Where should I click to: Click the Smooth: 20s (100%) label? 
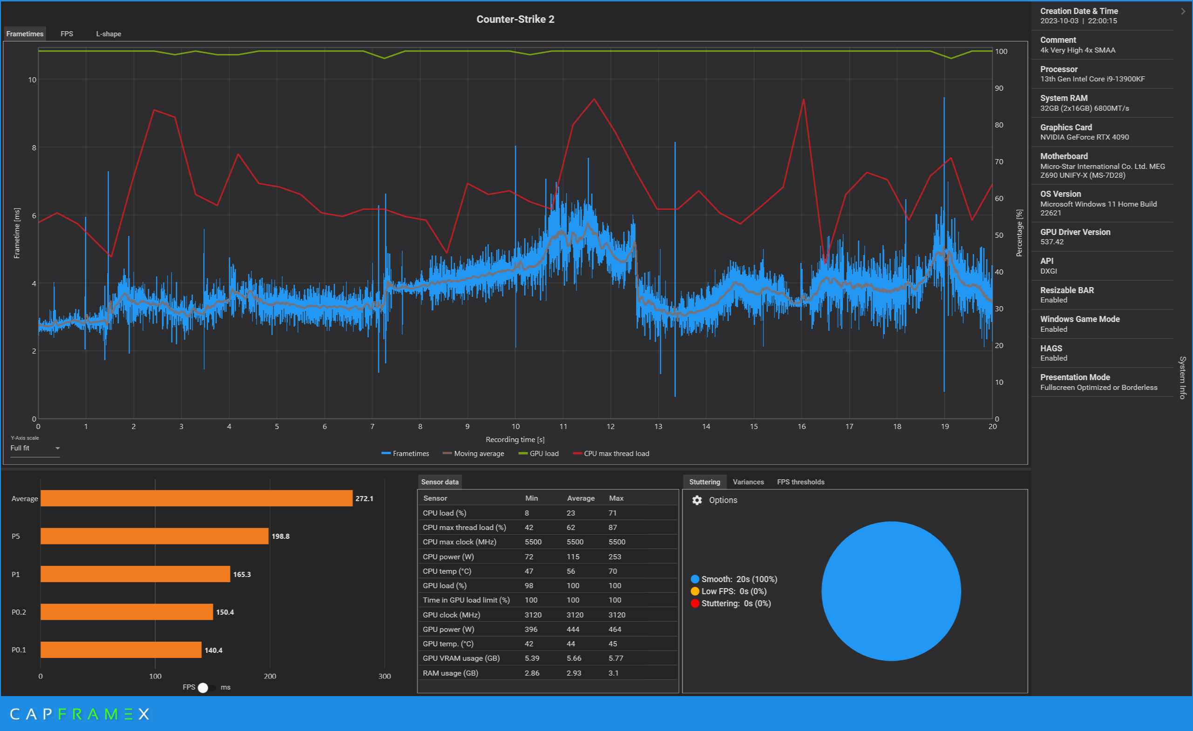(739, 579)
